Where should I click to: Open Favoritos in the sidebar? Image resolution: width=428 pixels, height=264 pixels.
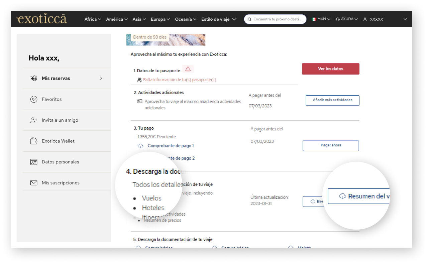pos(67,99)
